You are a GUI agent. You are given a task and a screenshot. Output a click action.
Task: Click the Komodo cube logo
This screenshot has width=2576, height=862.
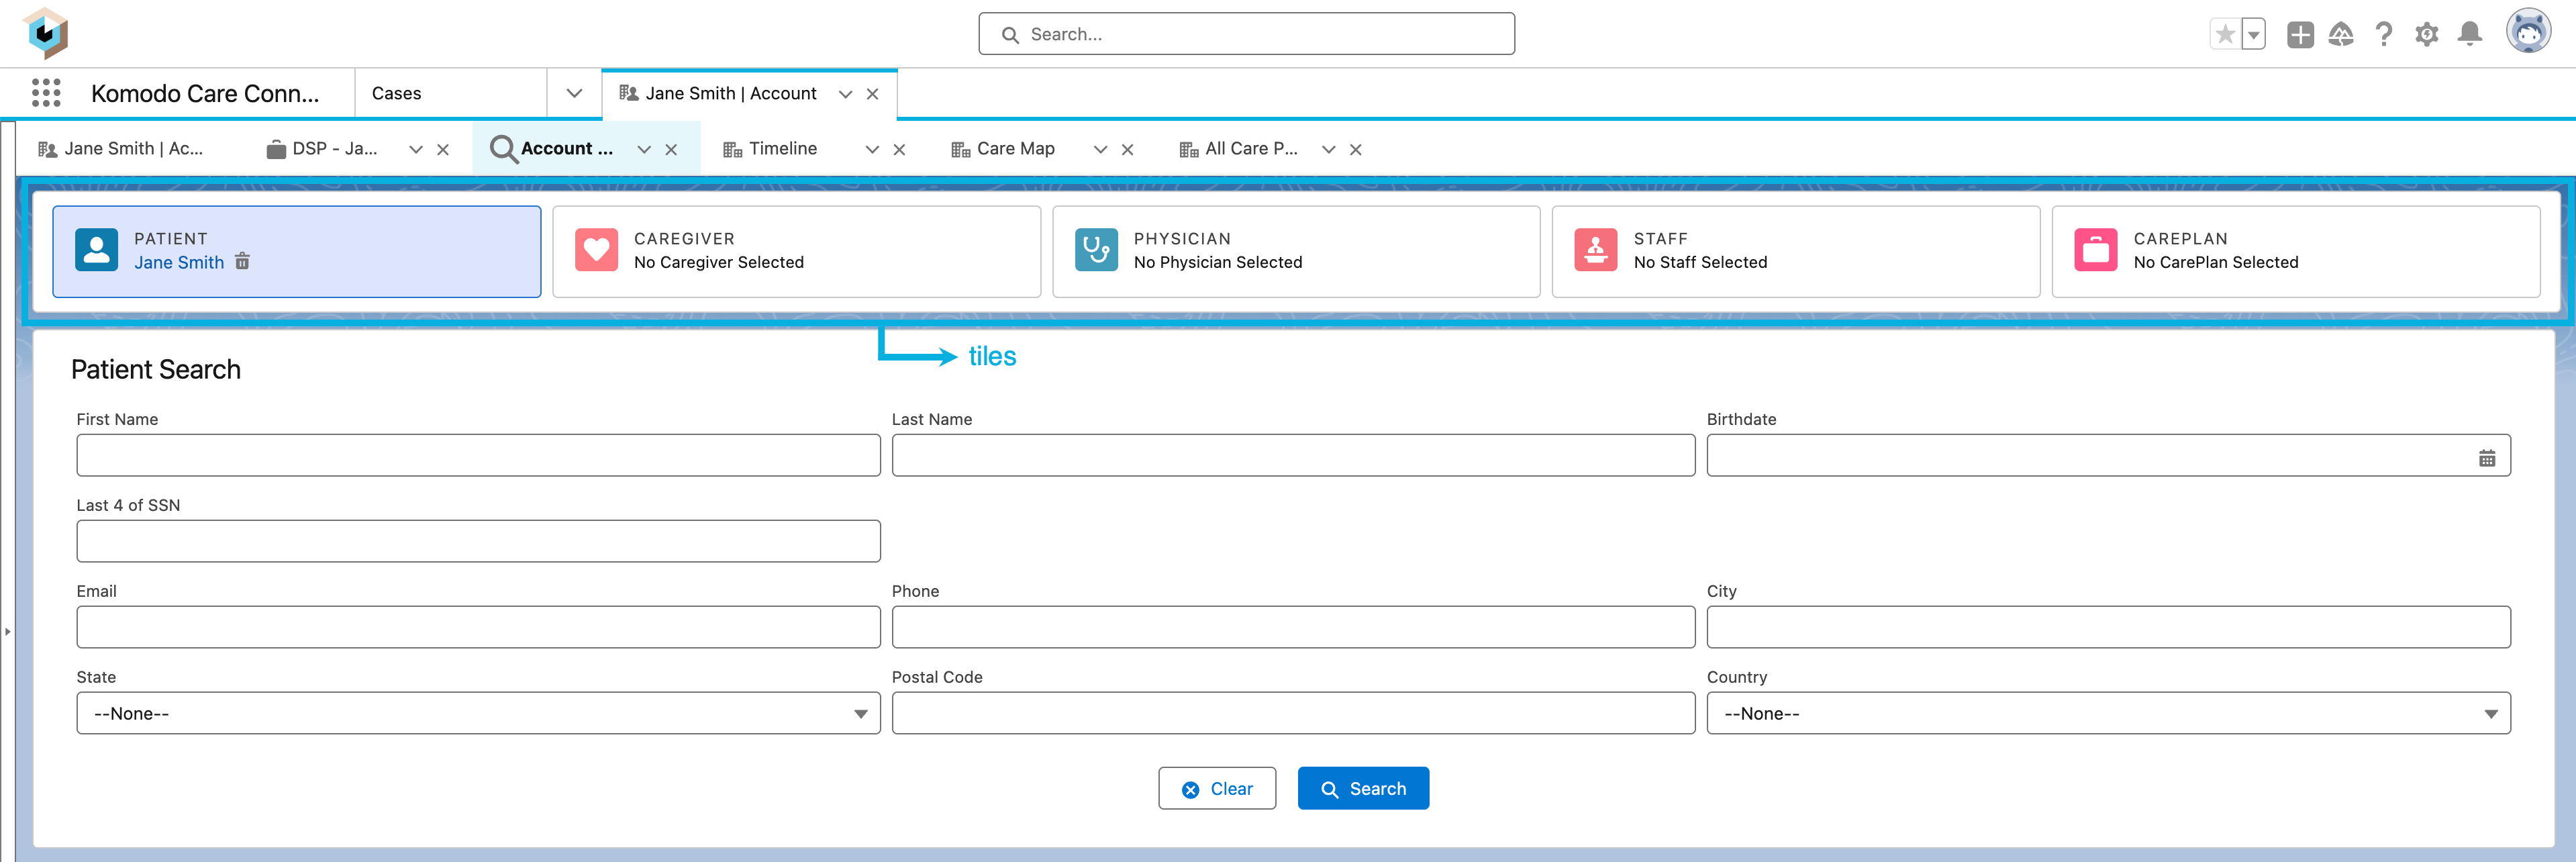click(x=45, y=33)
